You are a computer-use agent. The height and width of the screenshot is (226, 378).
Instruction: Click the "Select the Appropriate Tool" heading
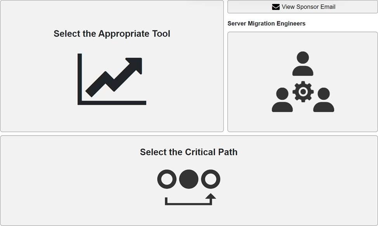coord(112,34)
